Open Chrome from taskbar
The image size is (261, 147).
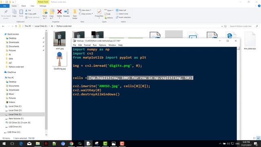point(71,143)
